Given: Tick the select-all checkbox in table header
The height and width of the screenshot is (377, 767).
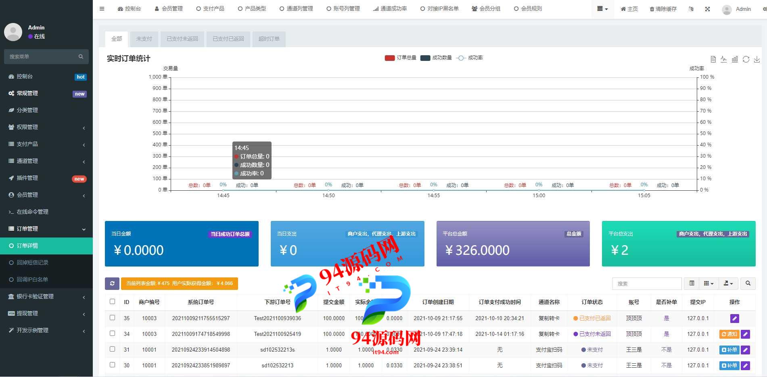Looking at the screenshot, I should click(113, 301).
